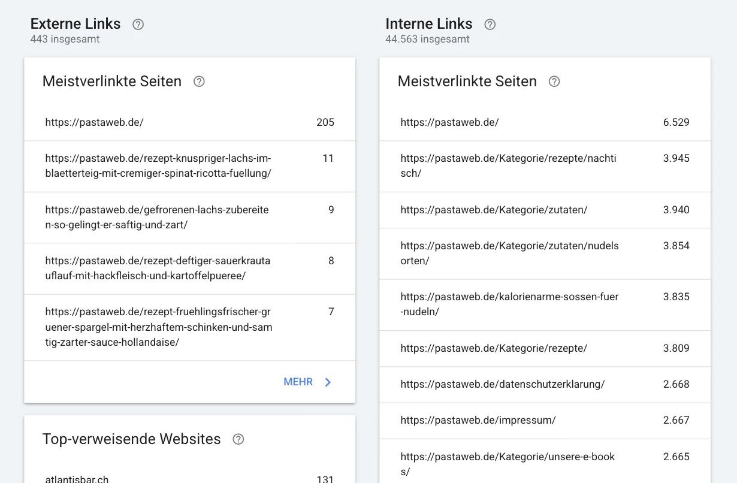
Task: Open the deftiger-sauerkrautauflauf recipe row
Action: [x=190, y=268]
